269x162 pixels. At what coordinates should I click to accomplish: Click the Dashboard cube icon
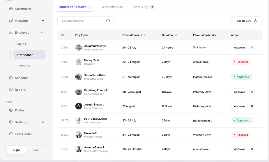coord(11,9)
